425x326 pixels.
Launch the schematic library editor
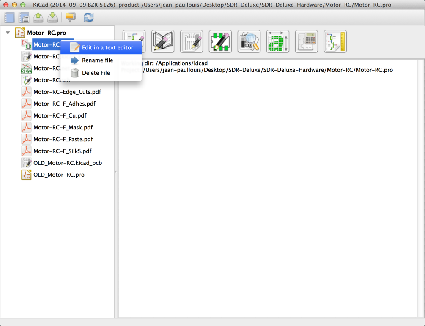click(x=163, y=41)
